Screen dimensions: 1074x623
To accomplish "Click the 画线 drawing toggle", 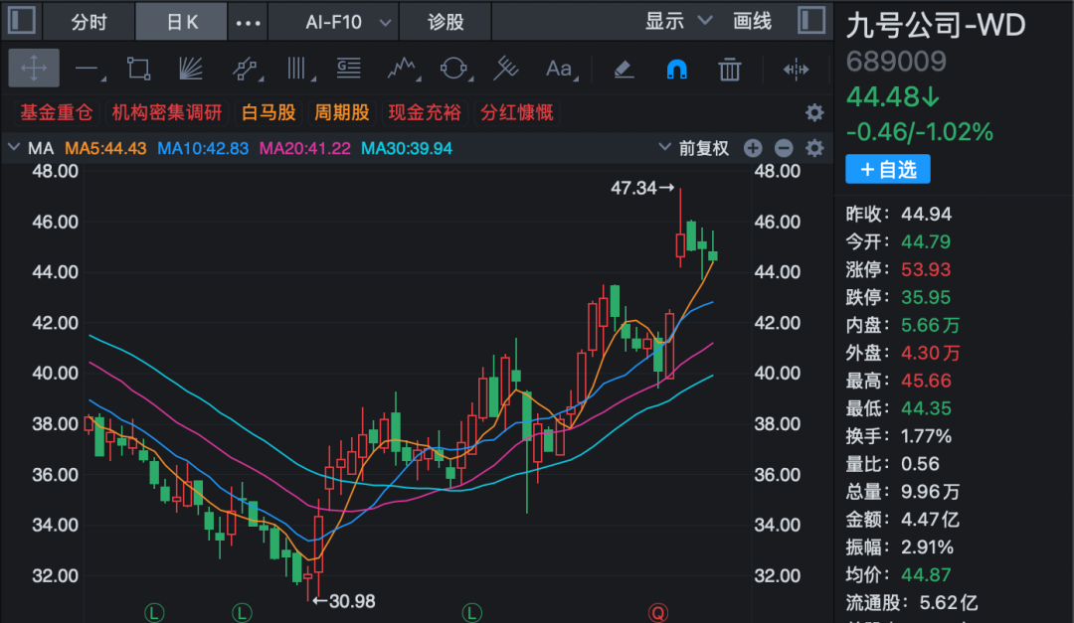I will 752,21.
